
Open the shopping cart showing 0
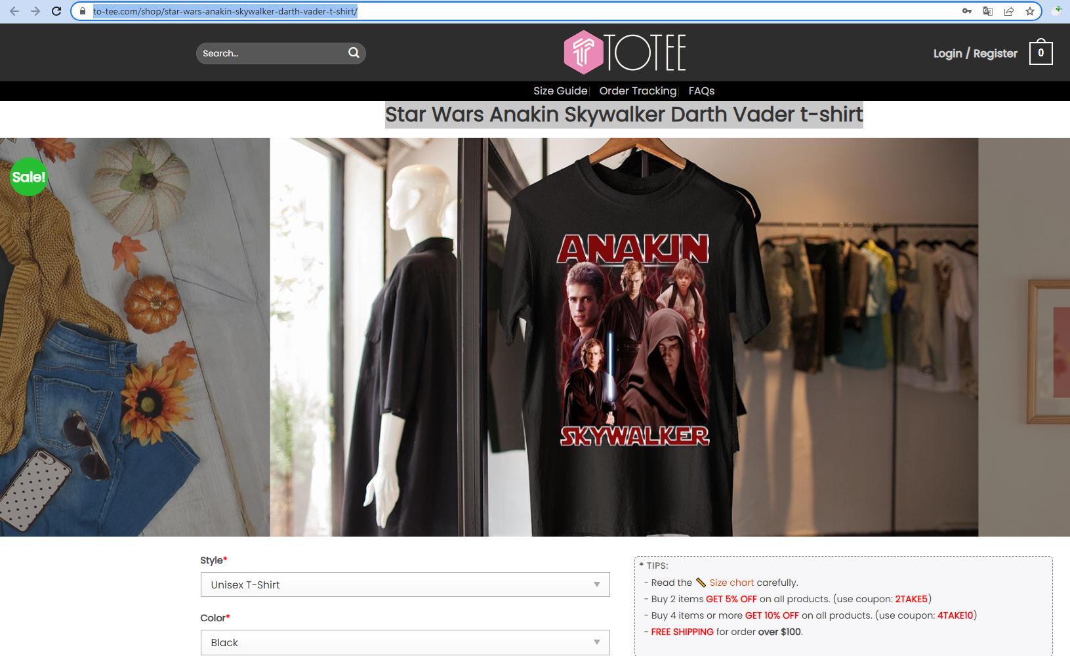tap(1040, 53)
